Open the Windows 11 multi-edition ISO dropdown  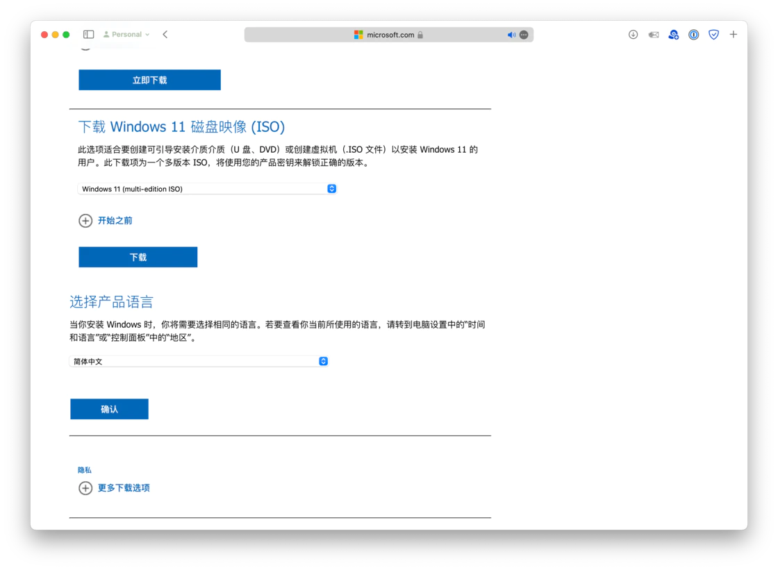pos(207,189)
